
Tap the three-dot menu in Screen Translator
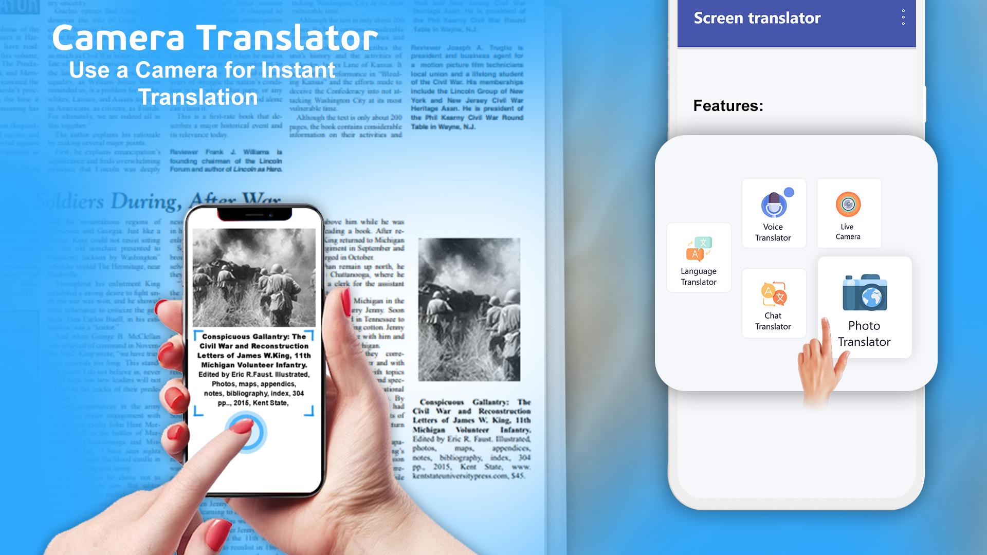pos(904,18)
